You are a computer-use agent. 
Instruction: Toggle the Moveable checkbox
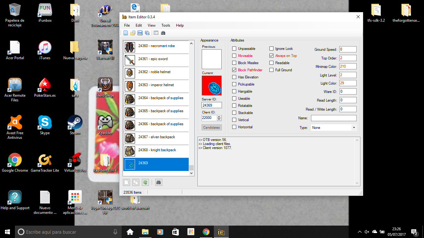[x=234, y=56]
